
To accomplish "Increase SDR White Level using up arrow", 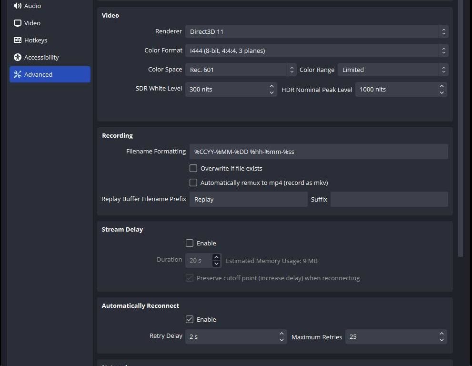I will [271, 86].
